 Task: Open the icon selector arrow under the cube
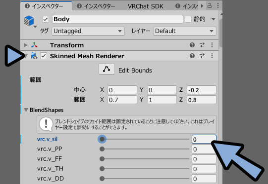pyautogui.click(x=35, y=27)
